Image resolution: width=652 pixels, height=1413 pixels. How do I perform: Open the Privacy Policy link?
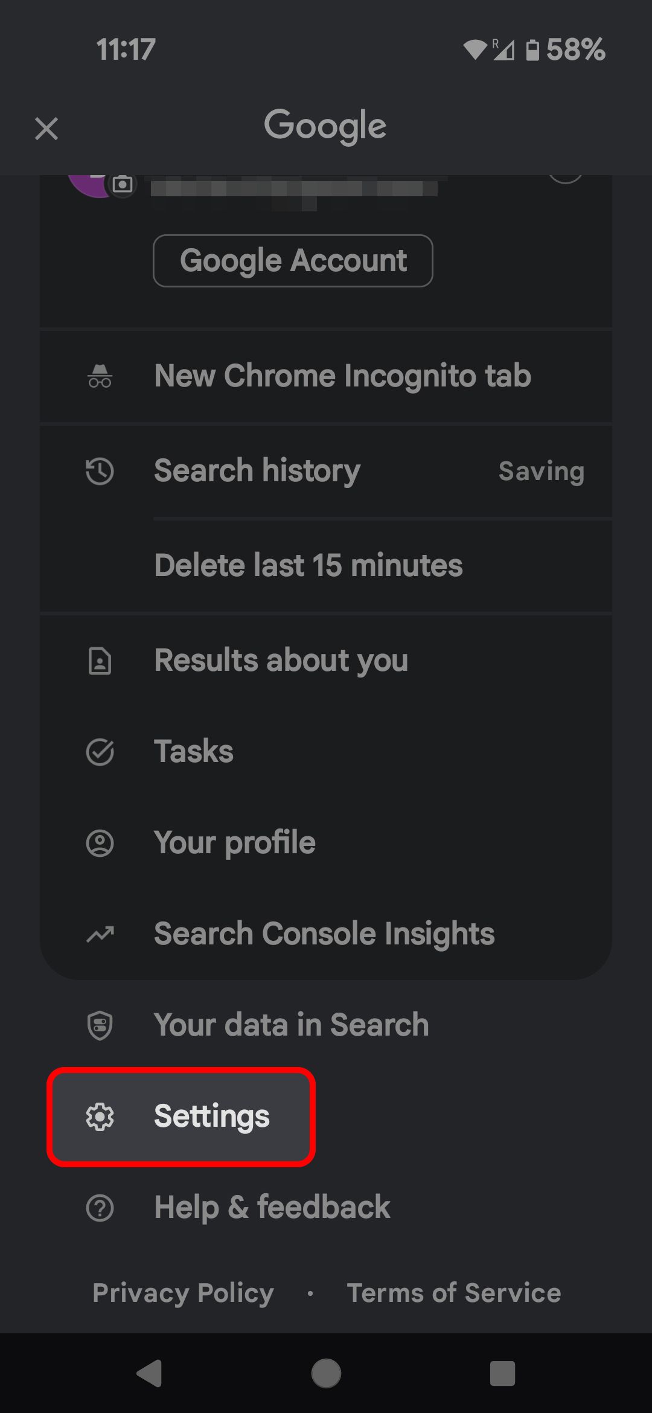[183, 1293]
